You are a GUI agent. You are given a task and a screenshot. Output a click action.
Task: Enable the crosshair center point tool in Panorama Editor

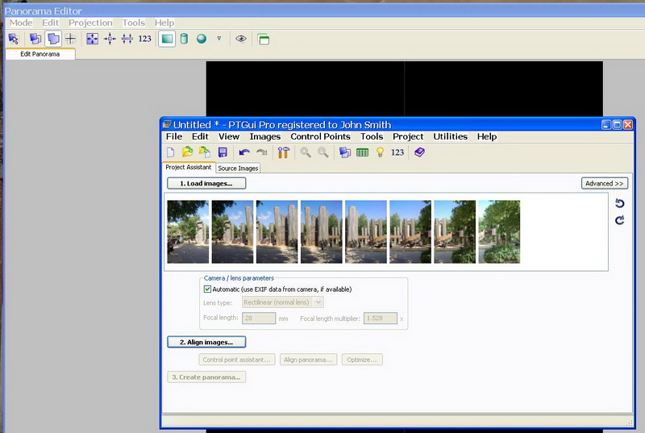point(71,39)
